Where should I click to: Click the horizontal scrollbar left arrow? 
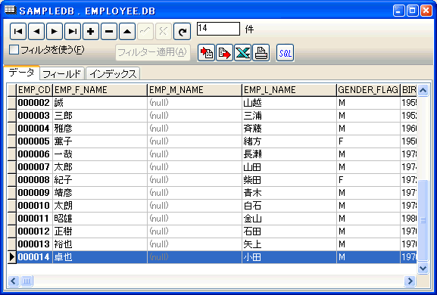(x=14, y=281)
